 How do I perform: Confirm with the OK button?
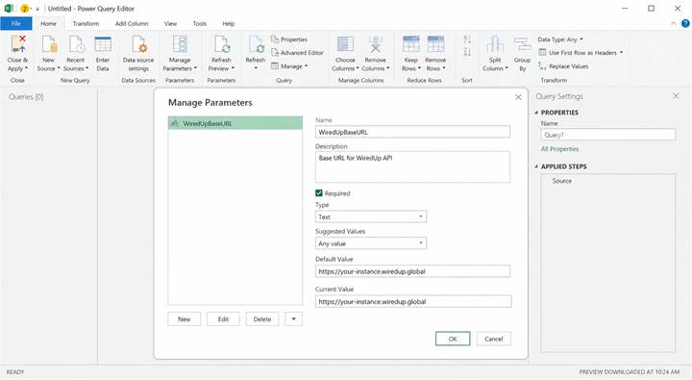[453, 339]
